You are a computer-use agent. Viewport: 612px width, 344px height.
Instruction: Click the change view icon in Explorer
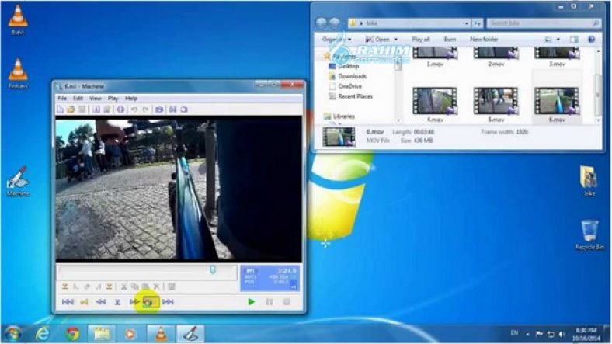[x=549, y=40]
